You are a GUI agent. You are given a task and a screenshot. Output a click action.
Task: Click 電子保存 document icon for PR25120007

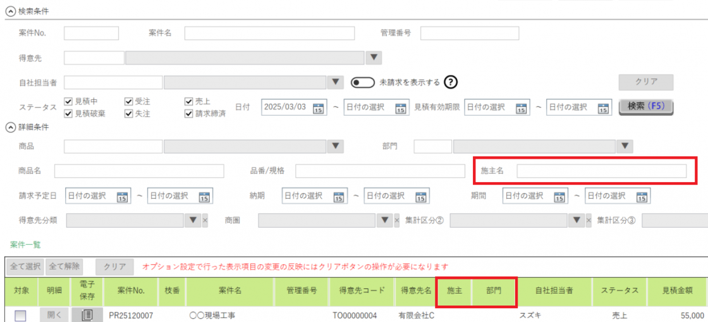click(x=87, y=315)
